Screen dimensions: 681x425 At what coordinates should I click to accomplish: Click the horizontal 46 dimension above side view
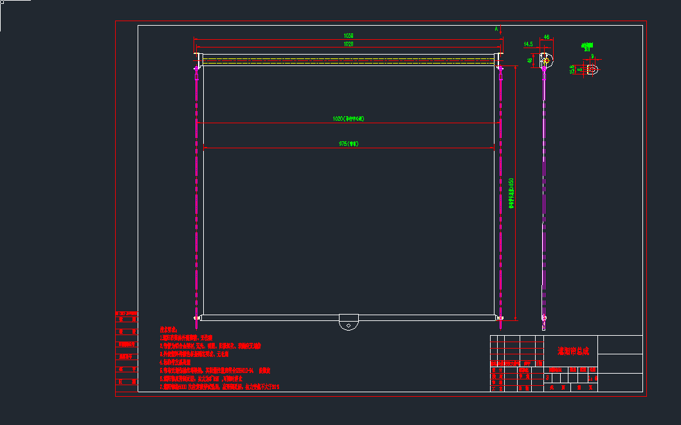(547, 38)
